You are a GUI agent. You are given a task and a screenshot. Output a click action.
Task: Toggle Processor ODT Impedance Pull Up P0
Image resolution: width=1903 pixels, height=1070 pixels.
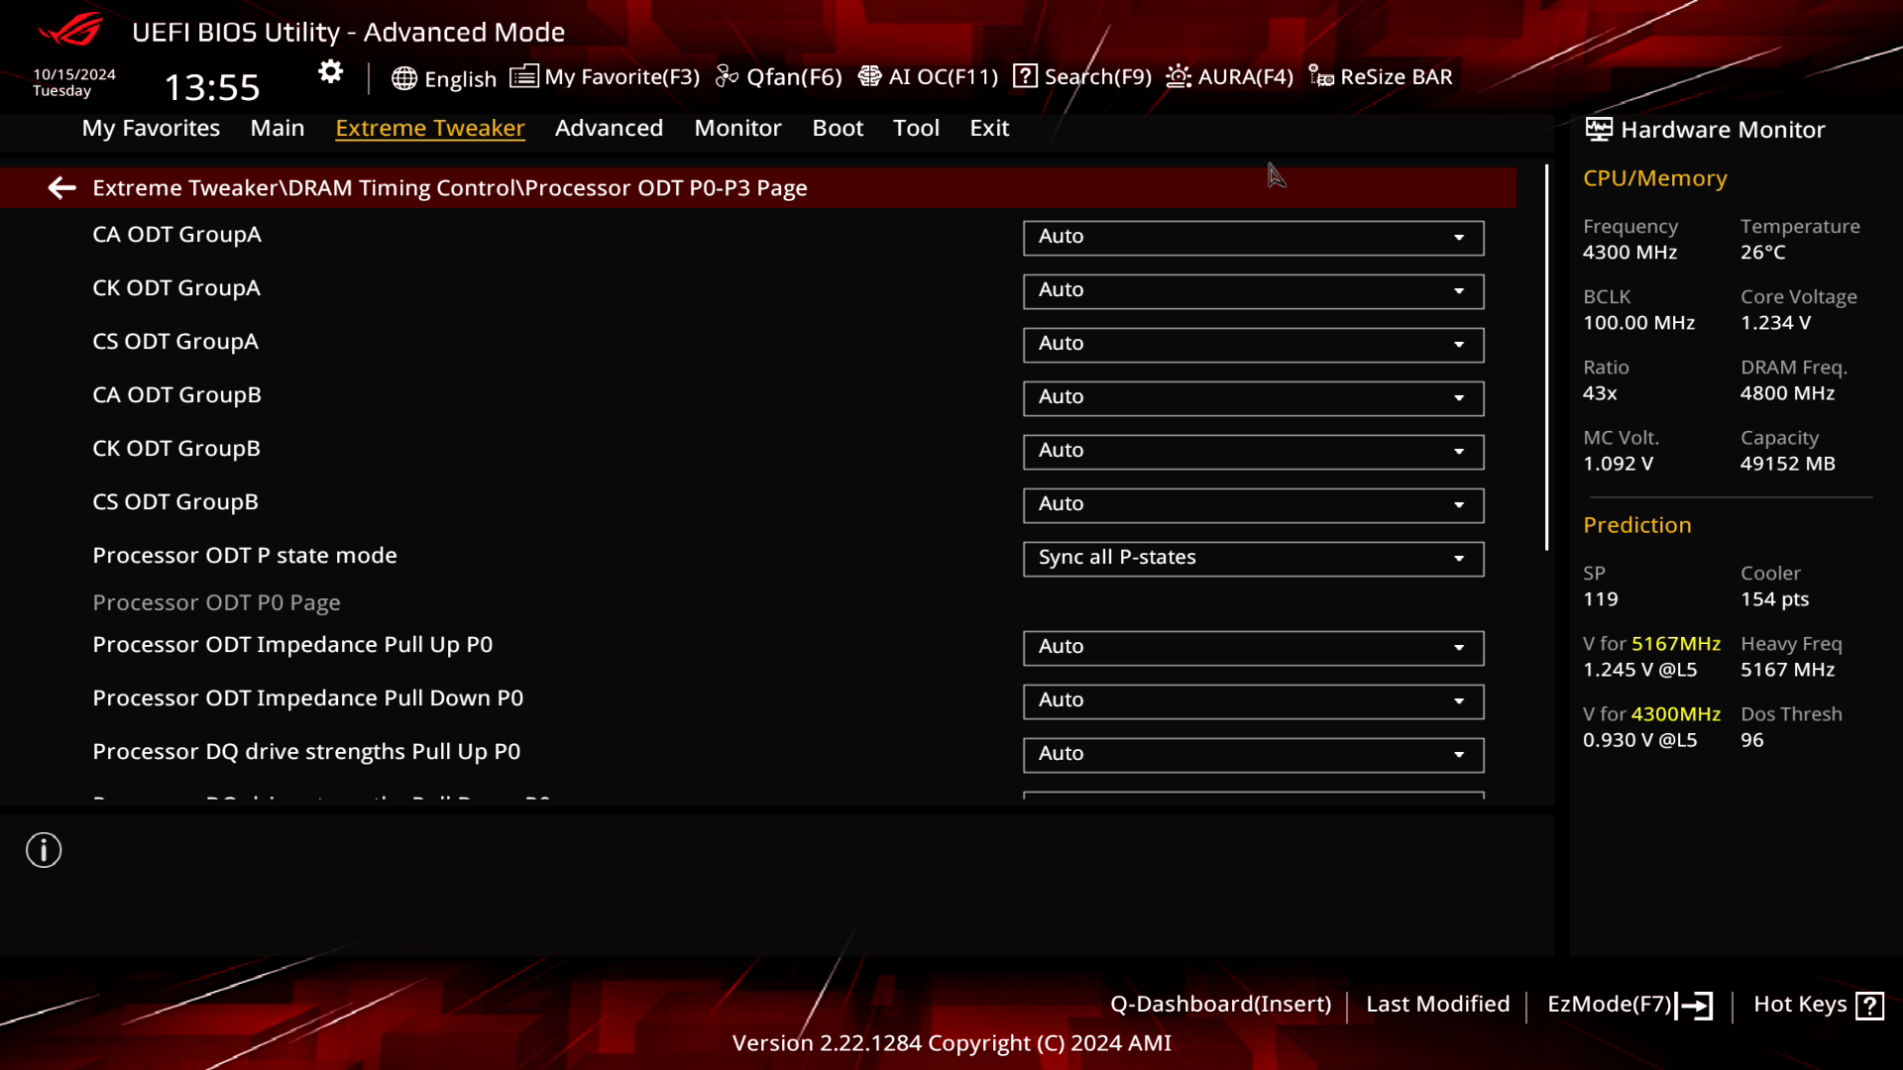pyautogui.click(x=1460, y=645)
